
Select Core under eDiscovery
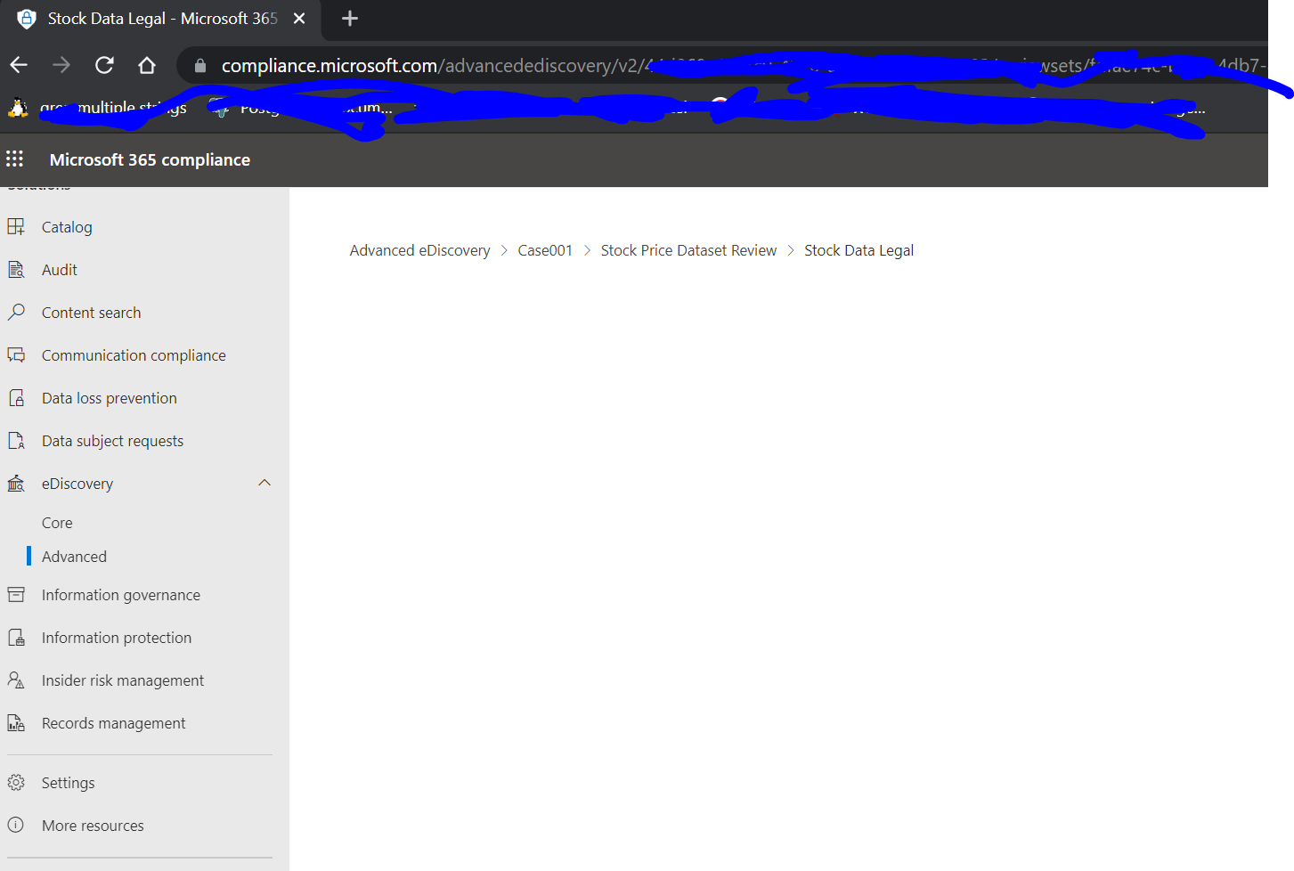(x=56, y=522)
